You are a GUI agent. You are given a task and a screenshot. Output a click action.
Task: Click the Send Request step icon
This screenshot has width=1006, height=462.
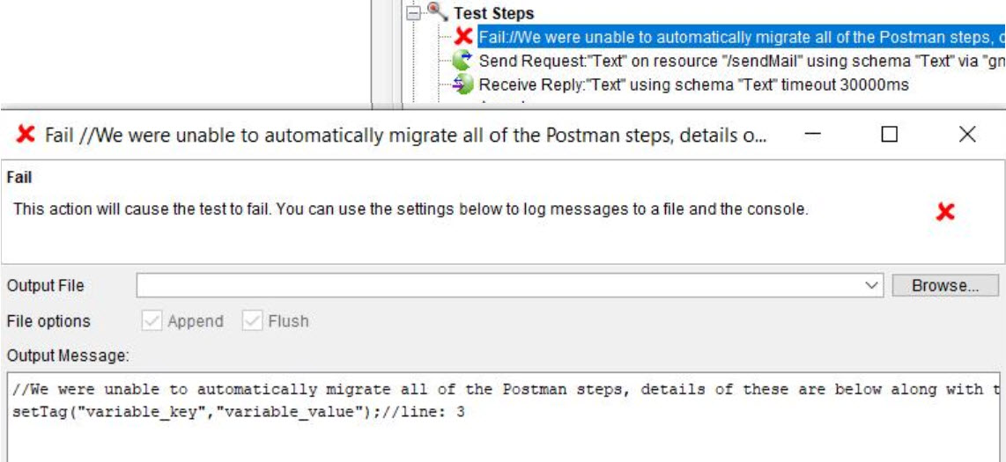pos(462,61)
